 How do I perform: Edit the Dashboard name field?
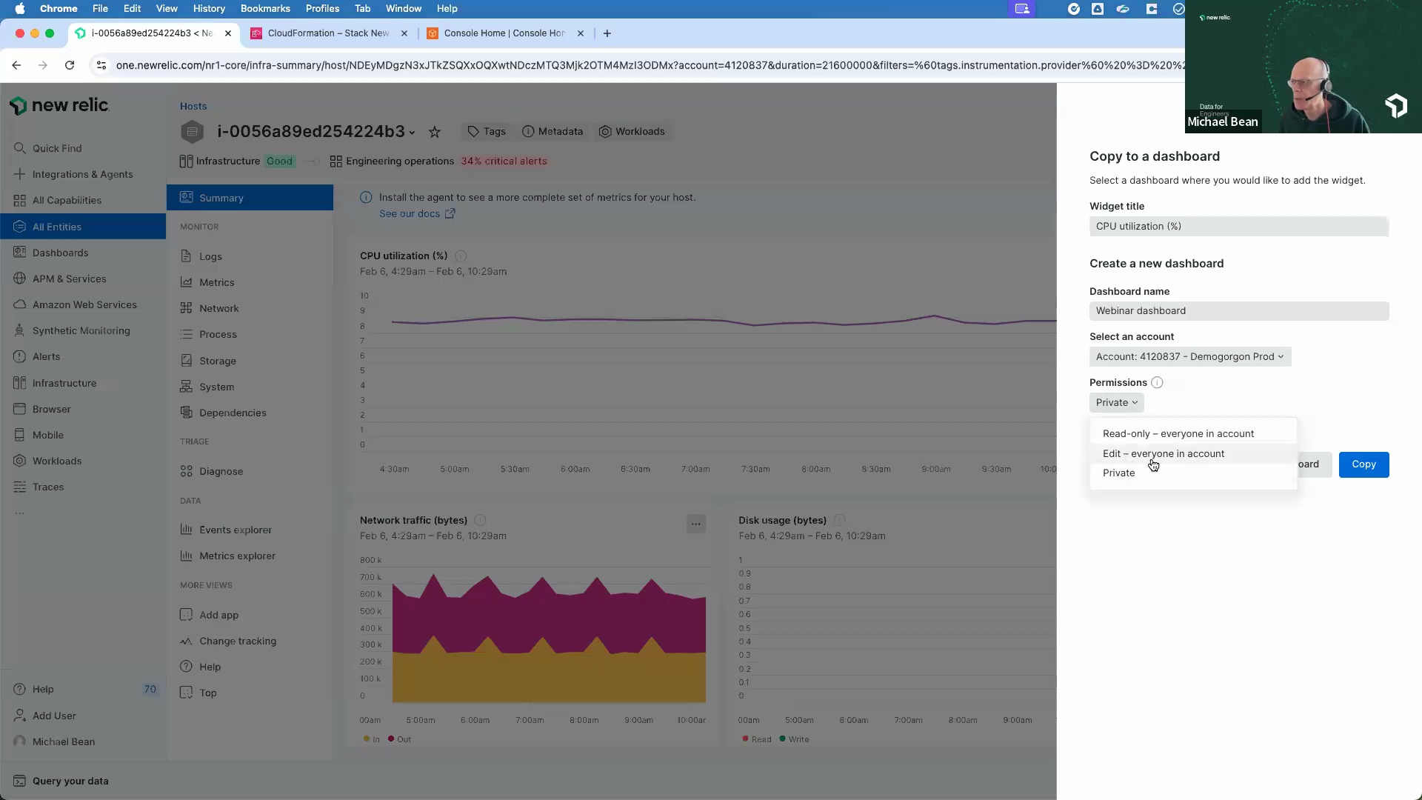(x=1239, y=311)
